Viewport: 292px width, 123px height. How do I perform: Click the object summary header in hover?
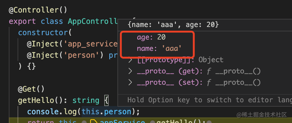click(x=173, y=24)
